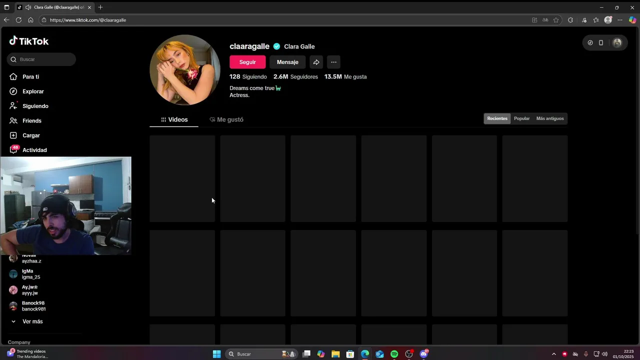Viewport: 640px width, 360px height.
Task: Open Discord from the taskbar
Action: pyautogui.click(x=423, y=354)
